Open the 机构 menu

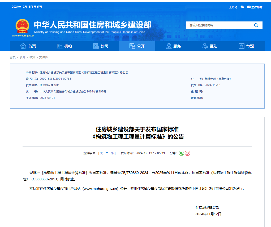coord(64,46)
